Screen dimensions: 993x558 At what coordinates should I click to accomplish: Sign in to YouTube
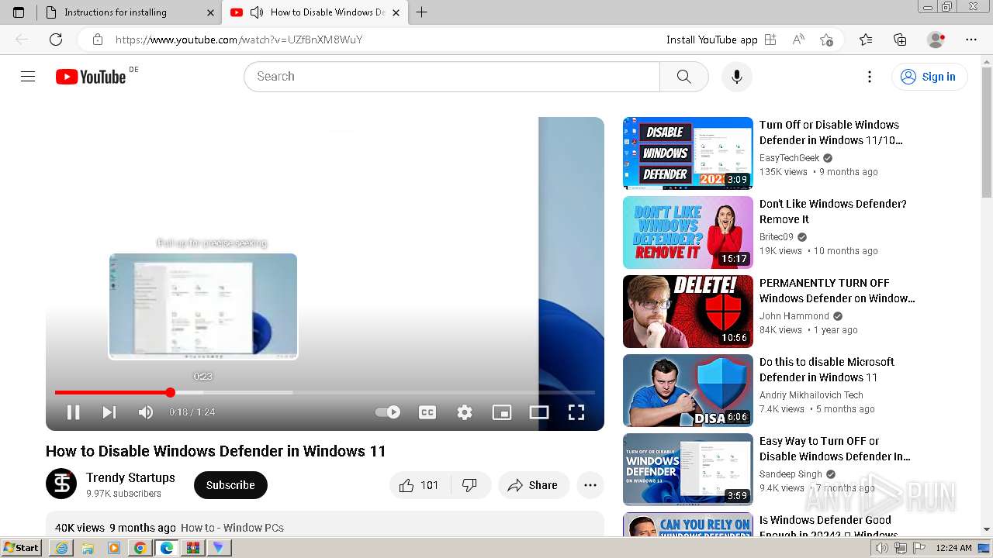click(x=929, y=77)
